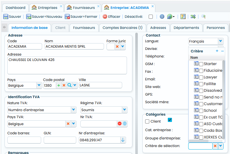Image resolution: width=230 pixels, height=154 pixels.
Task: Expand the Code postal dropdown arrow
Action: pyautogui.click(x=75, y=85)
